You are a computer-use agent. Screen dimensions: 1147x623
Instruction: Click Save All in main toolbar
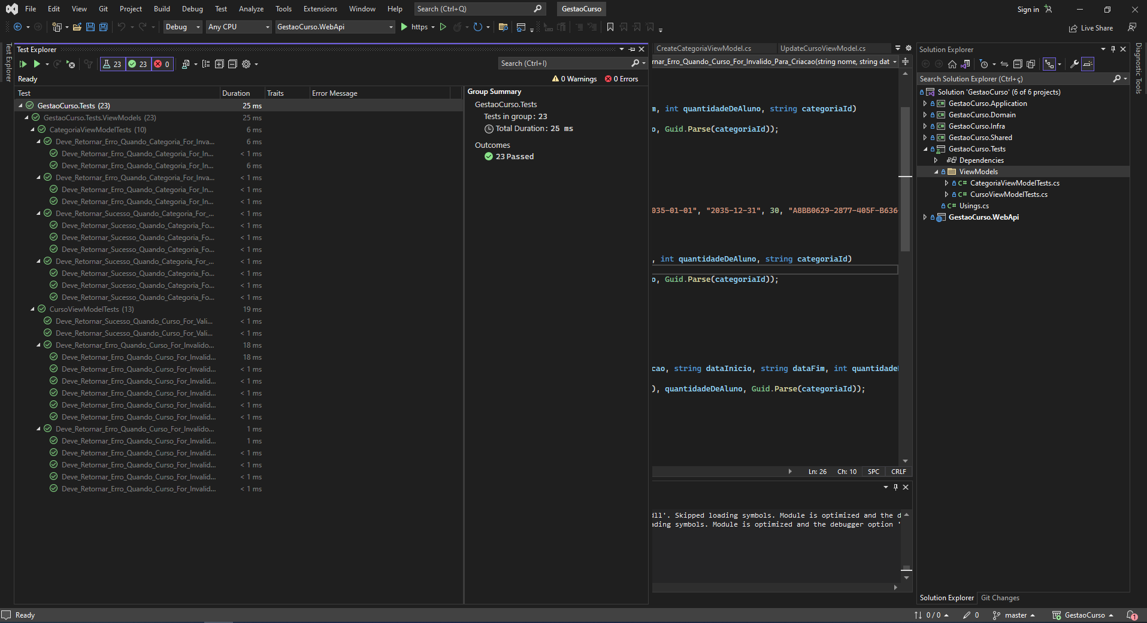coord(103,27)
